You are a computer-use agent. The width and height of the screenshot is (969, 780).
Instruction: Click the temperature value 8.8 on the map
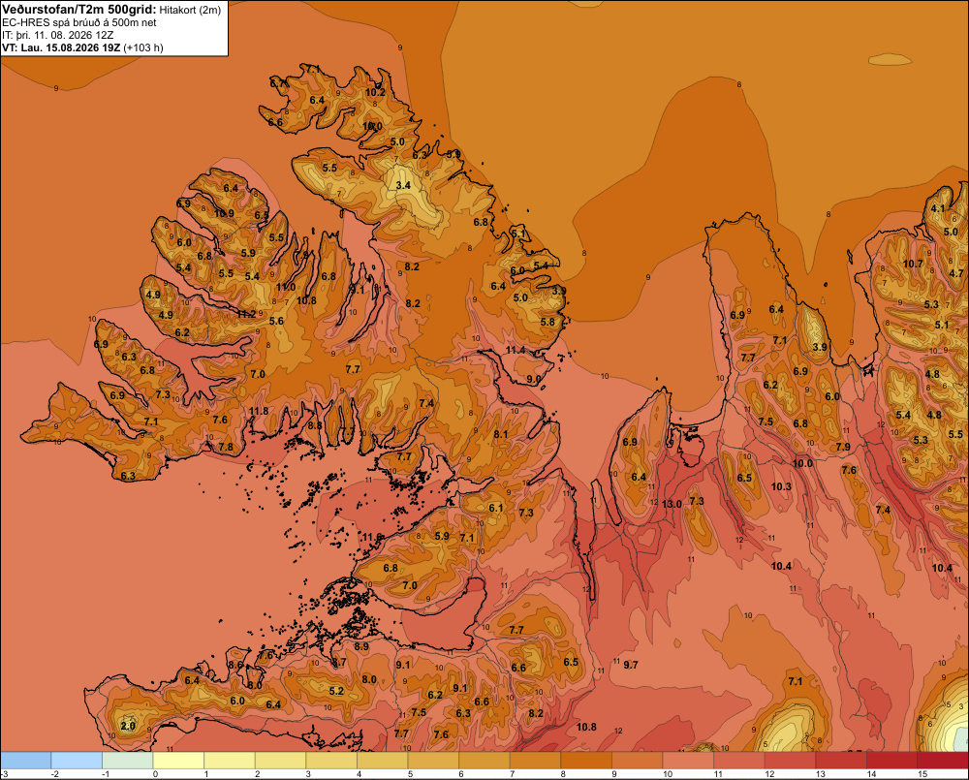click(x=315, y=425)
